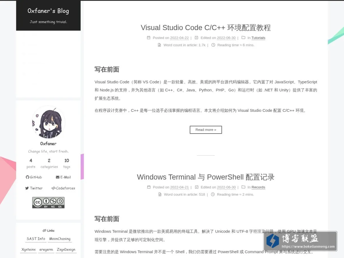Click clock icon beside Reading time 2 mins

point(213,194)
